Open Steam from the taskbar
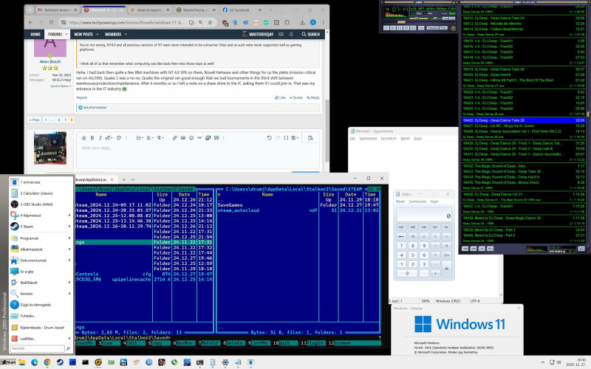The height and width of the screenshot is (369, 591). pos(60,362)
